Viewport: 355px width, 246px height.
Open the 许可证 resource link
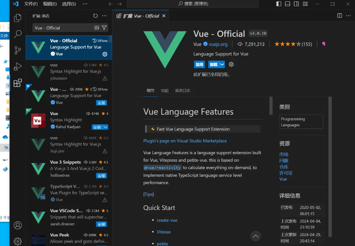point(286,173)
